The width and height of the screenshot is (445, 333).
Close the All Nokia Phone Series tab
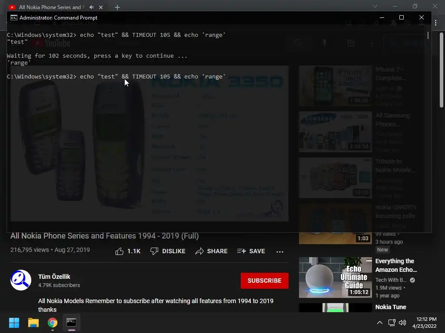[101, 7]
